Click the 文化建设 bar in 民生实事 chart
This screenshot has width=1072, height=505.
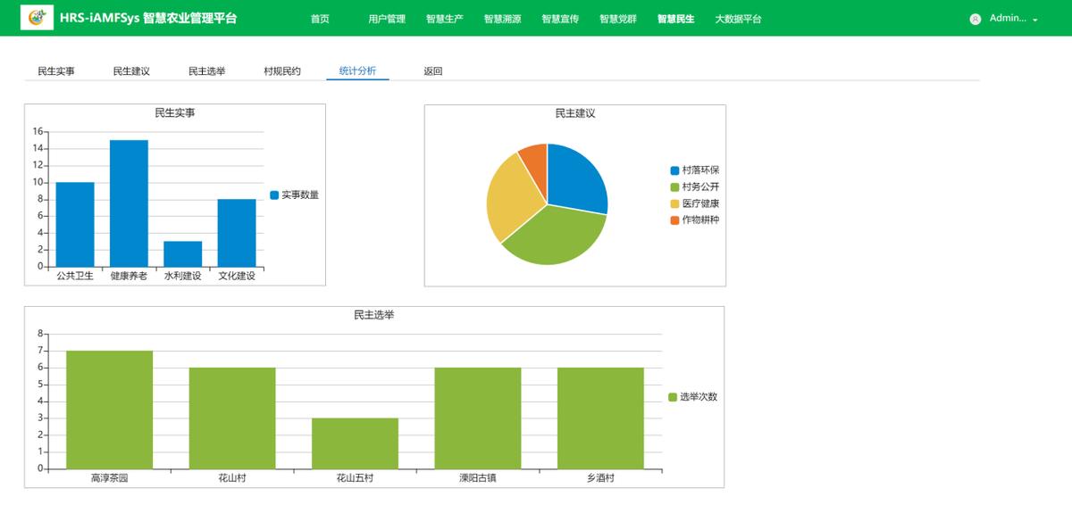(237, 233)
